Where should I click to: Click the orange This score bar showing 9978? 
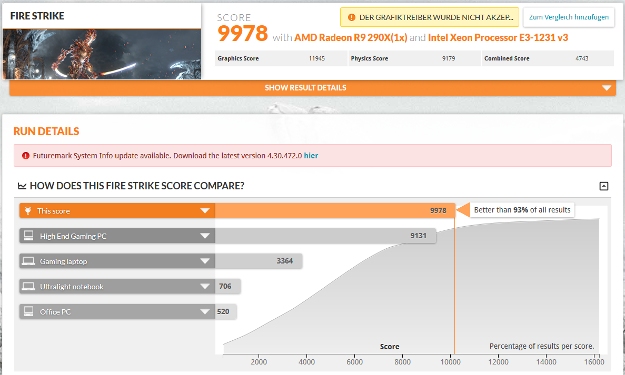335,210
